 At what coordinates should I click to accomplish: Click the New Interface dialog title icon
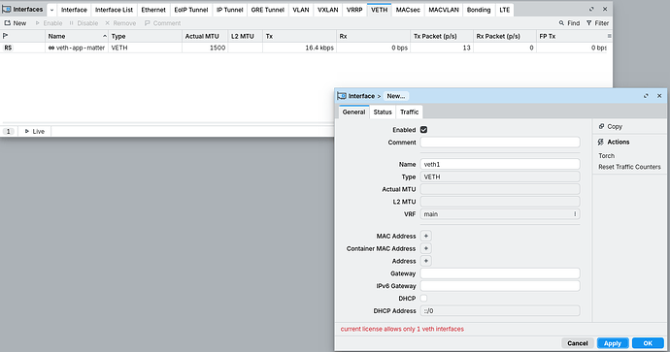click(x=342, y=96)
